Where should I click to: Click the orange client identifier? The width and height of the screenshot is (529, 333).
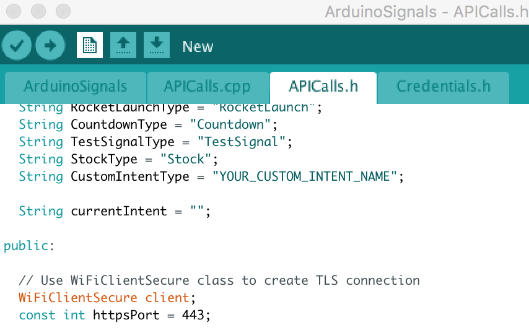coord(167,298)
